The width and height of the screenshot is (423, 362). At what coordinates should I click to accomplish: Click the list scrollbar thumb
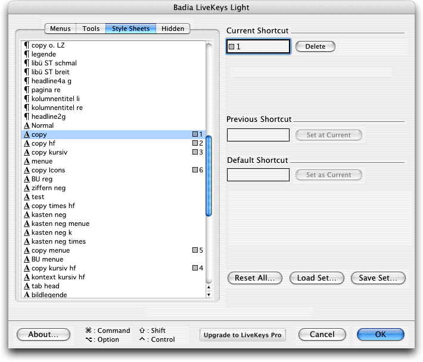[x=209, y=176]
